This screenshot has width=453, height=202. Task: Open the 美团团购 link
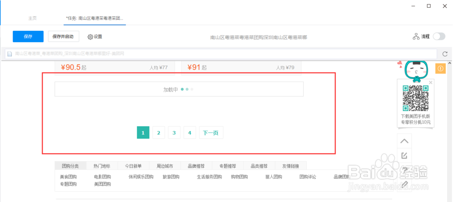(x=102, y=184)
